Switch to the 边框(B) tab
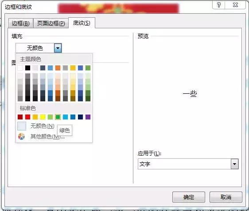 click(21, 23)
